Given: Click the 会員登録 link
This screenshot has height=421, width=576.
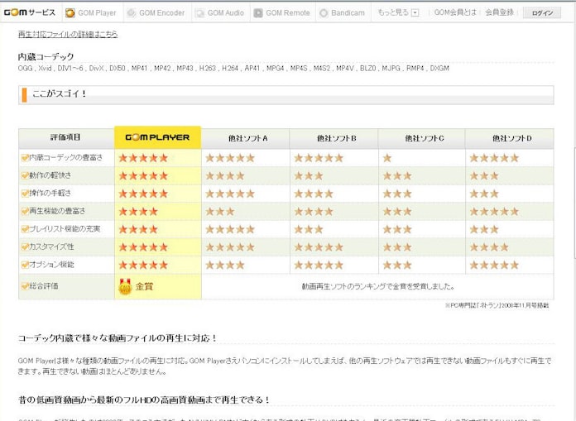Looking at the screenshot, I should [x=499, y=12].
